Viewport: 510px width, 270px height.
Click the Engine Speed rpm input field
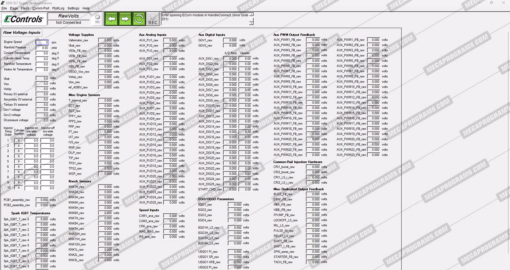pyautogui.click(x=42, y=43)
